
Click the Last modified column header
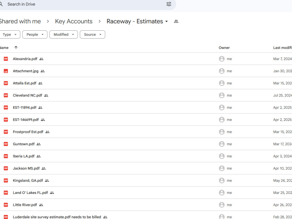point(282,48)
